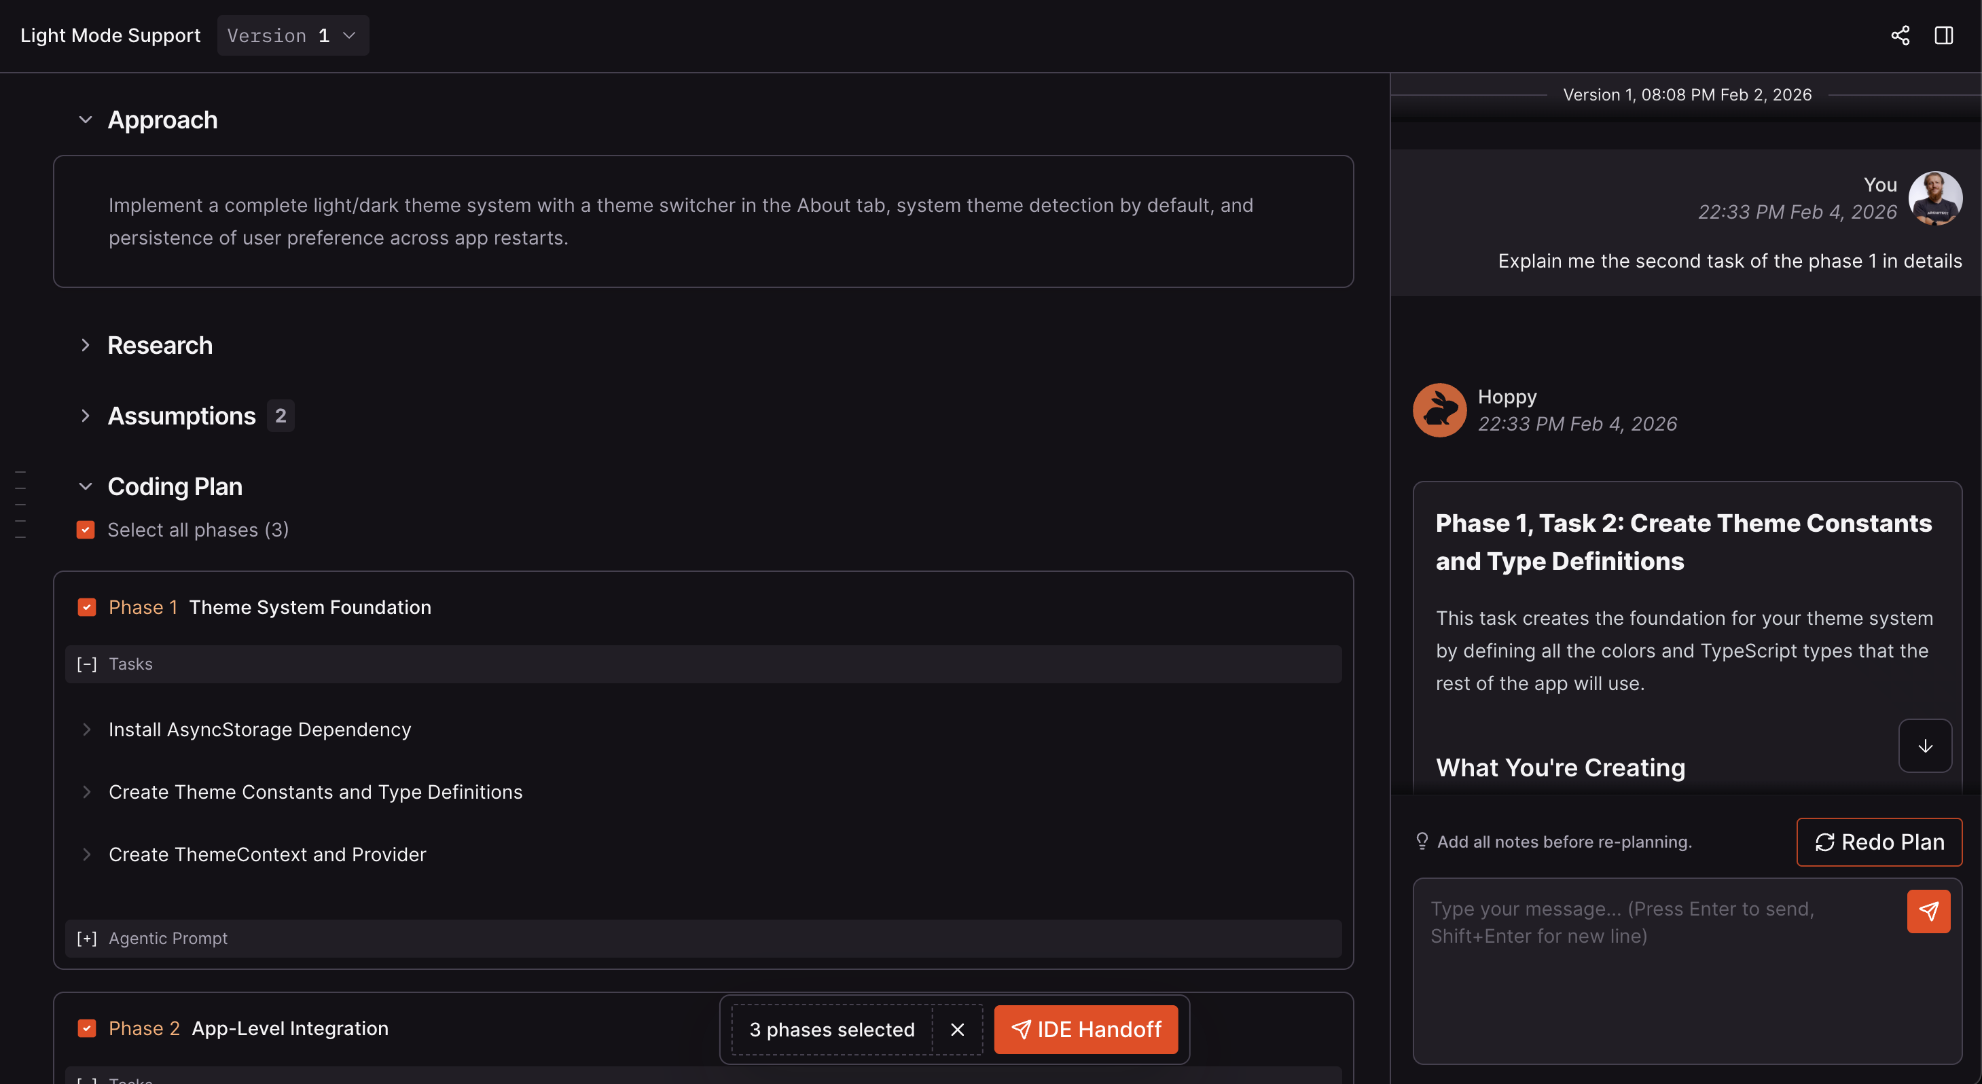The image size is (1982, 1084).
Task: Click the send message paper plane icon
Action: pos(1929,911)
